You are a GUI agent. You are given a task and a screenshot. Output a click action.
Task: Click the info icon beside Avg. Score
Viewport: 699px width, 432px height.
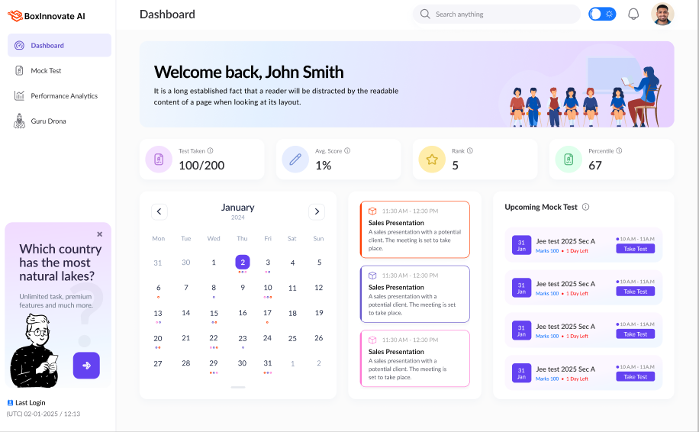[x=347, y=151]
